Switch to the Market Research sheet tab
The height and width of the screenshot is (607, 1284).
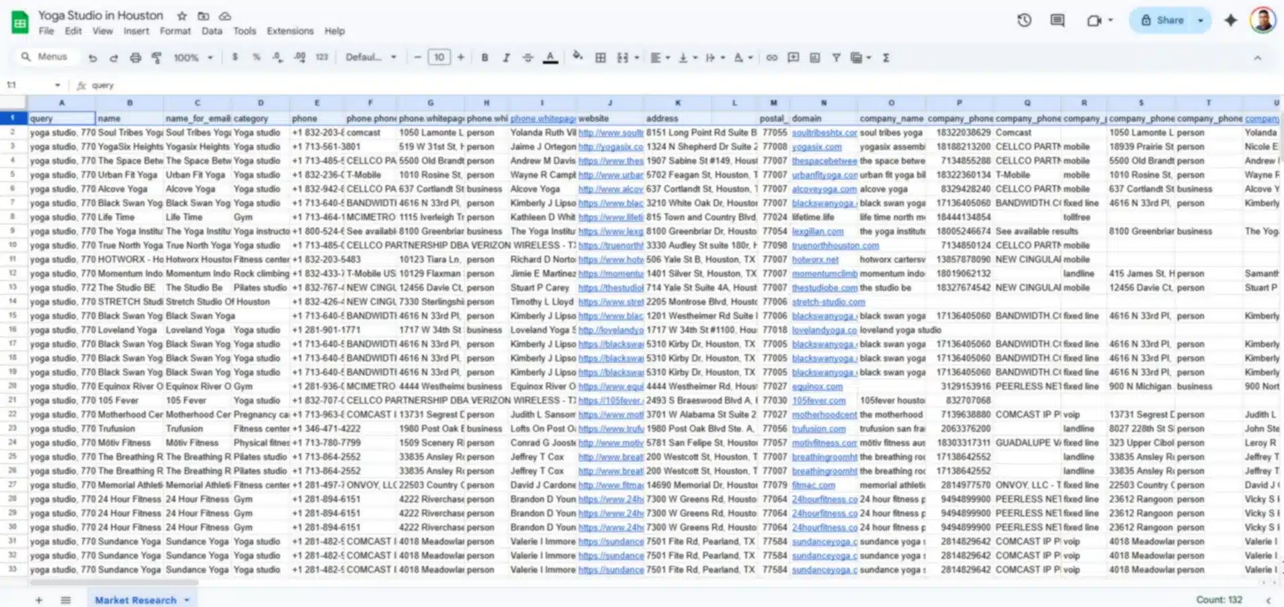[x=136, y=600]
